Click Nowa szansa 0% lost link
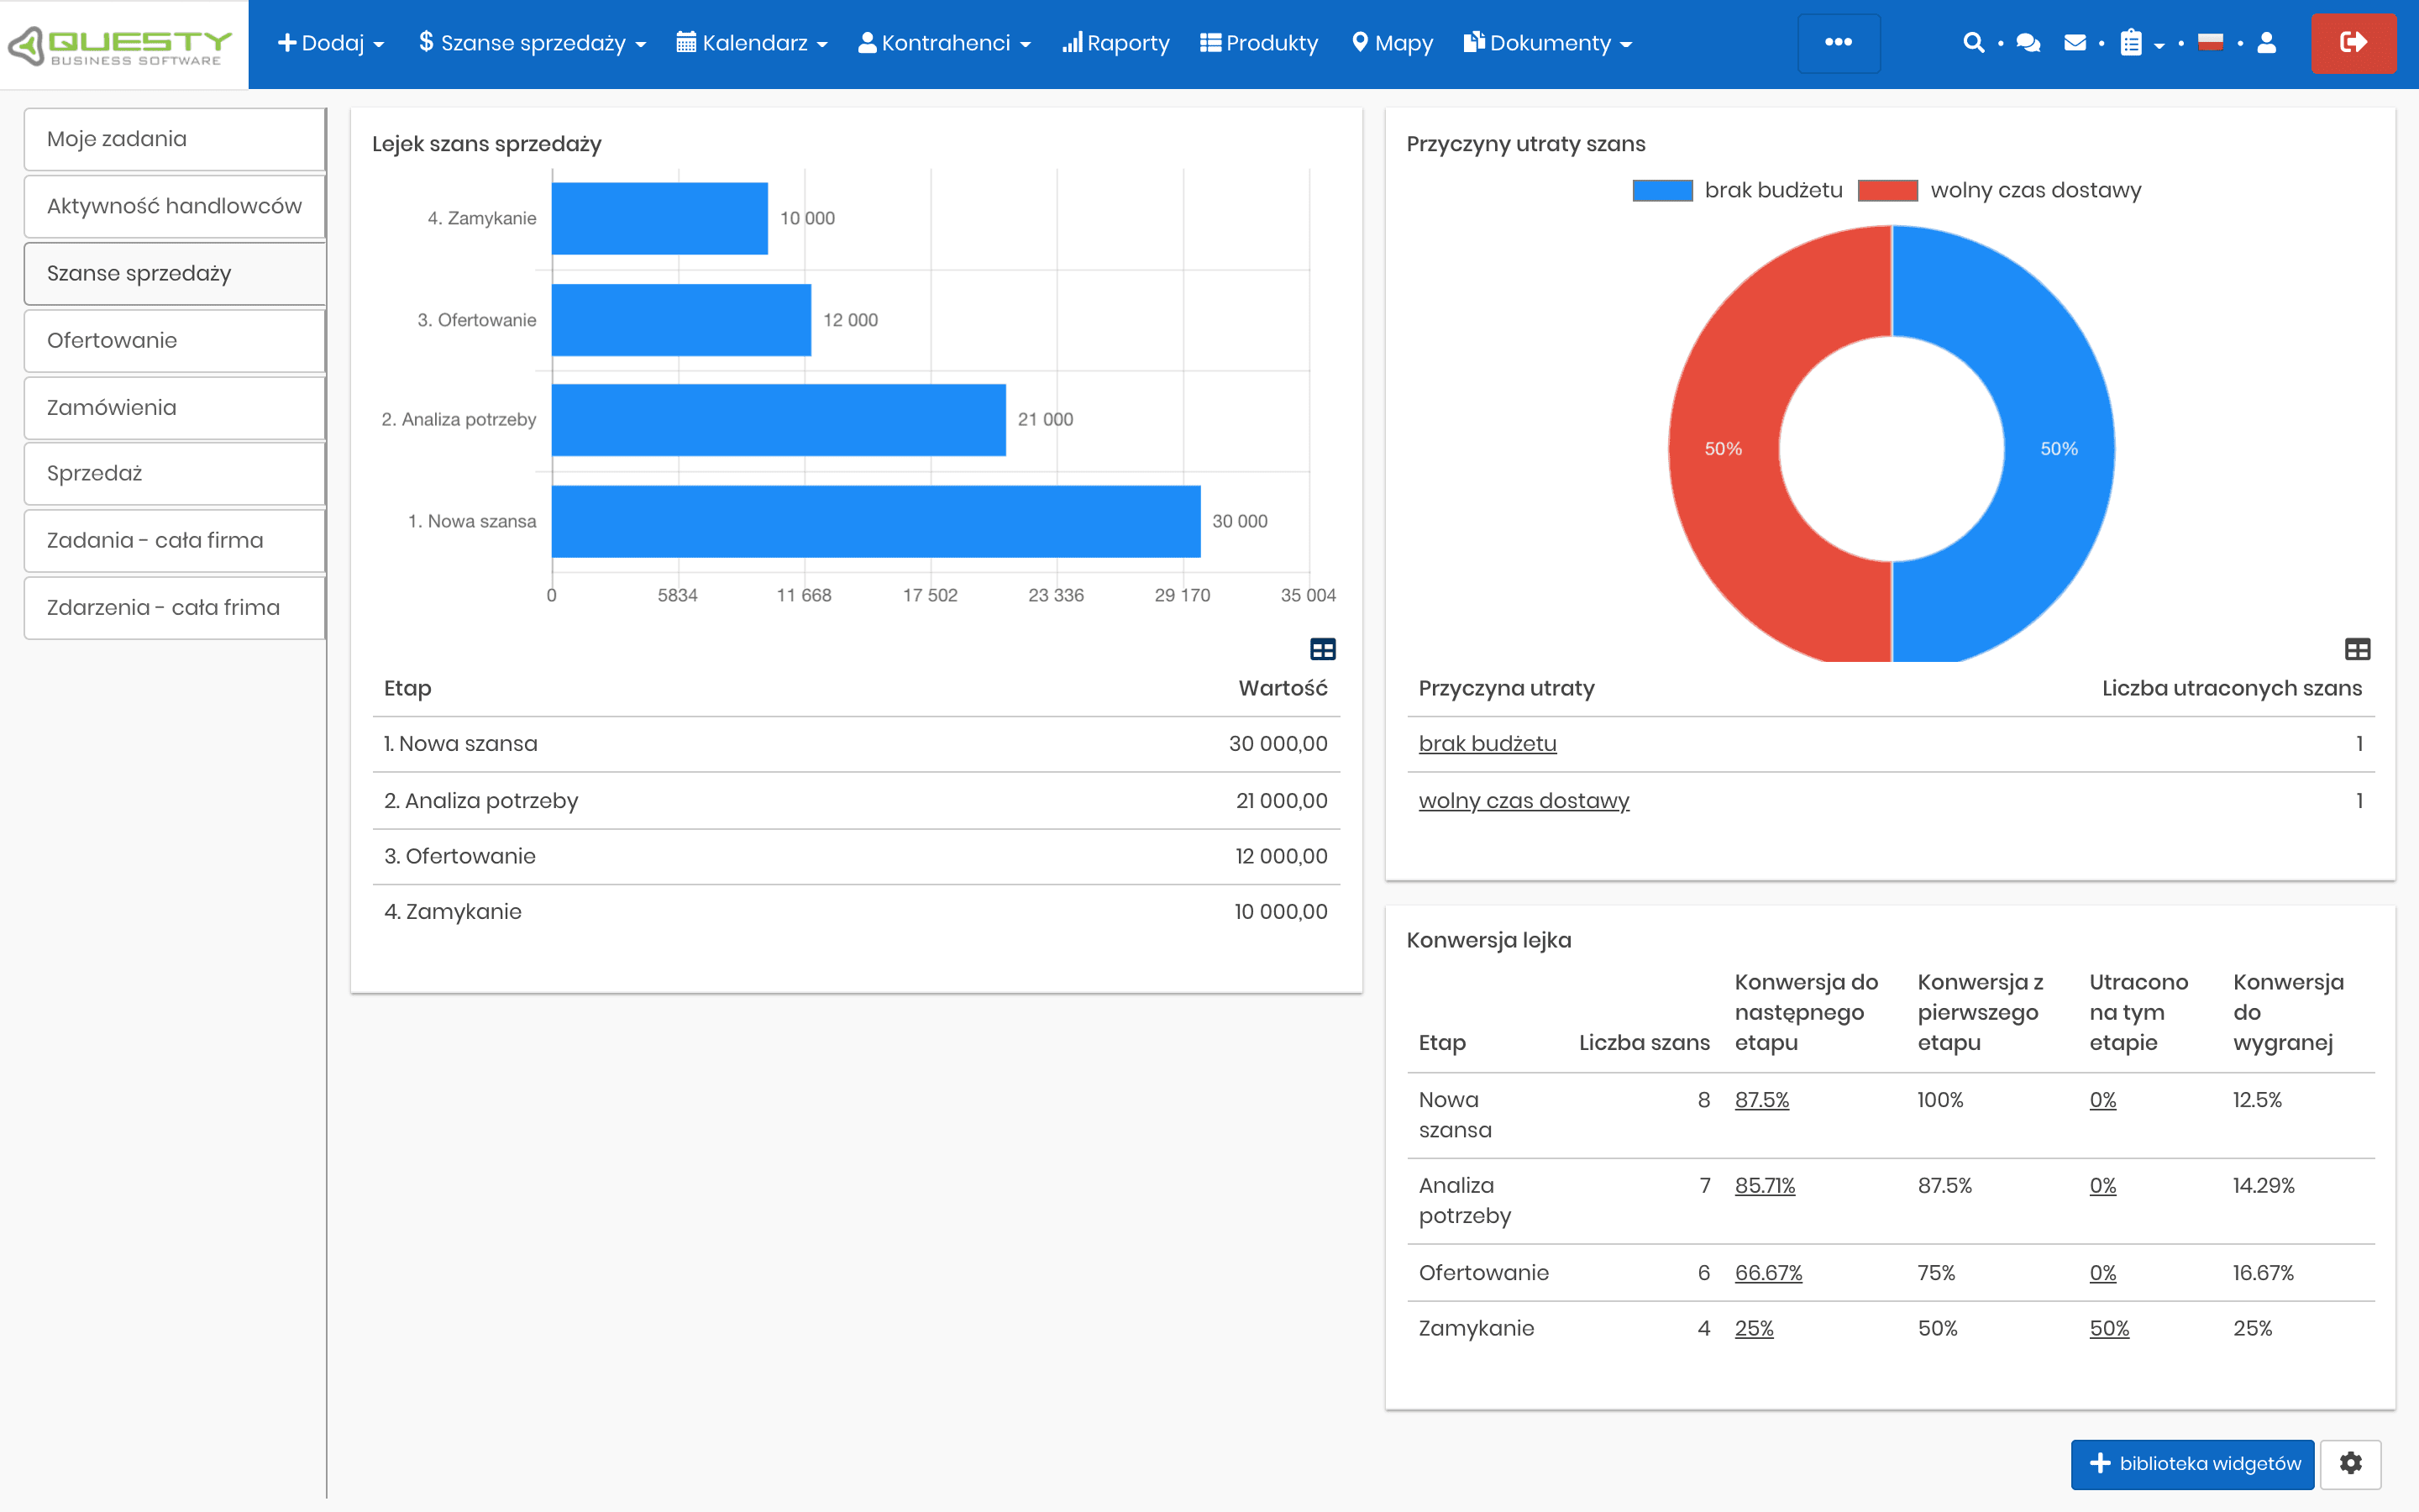 (2102, 1099)
